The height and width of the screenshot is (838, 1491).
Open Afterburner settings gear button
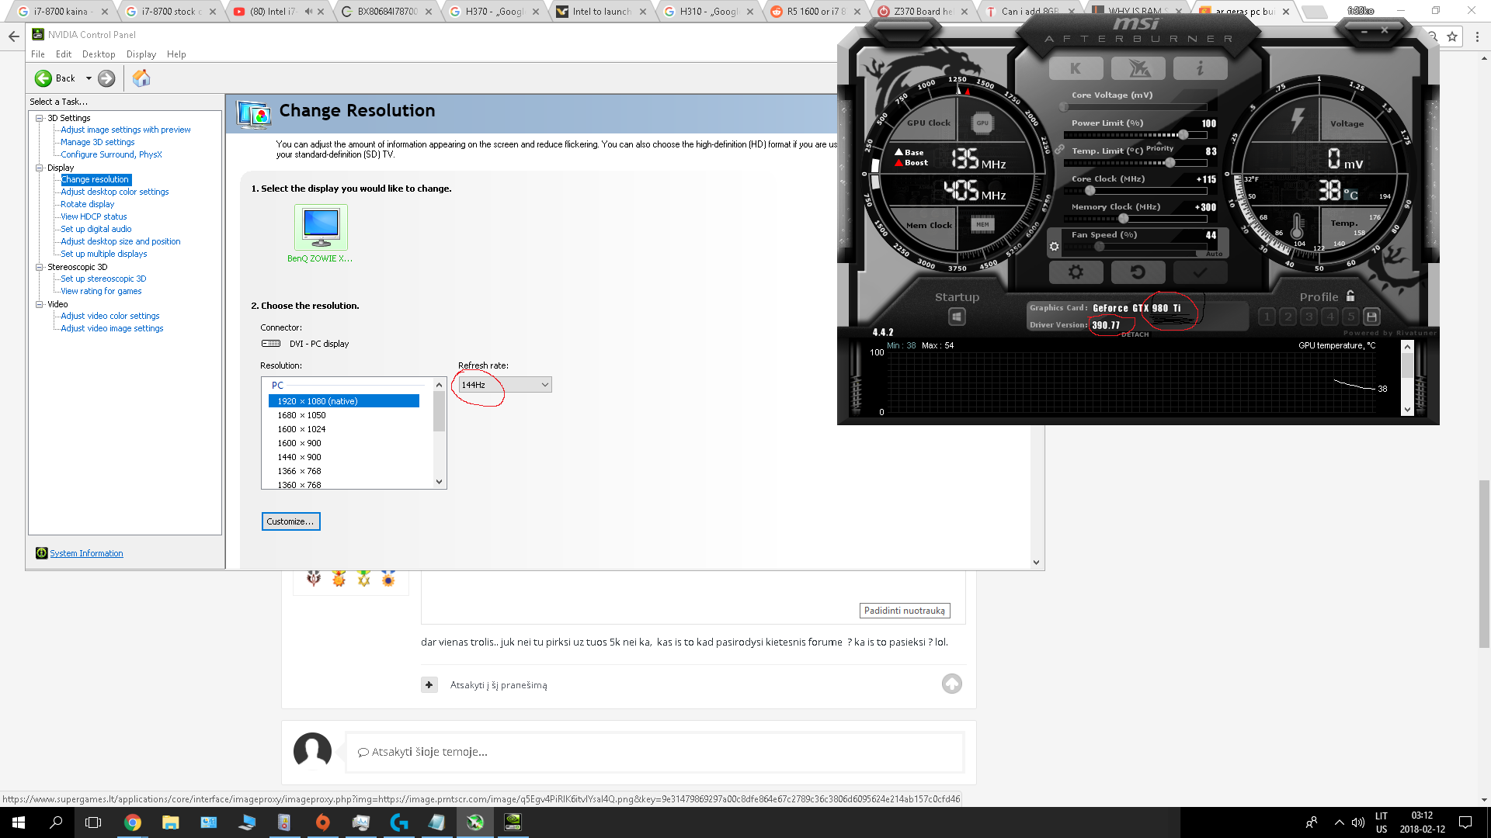(x=1076, y=272)
